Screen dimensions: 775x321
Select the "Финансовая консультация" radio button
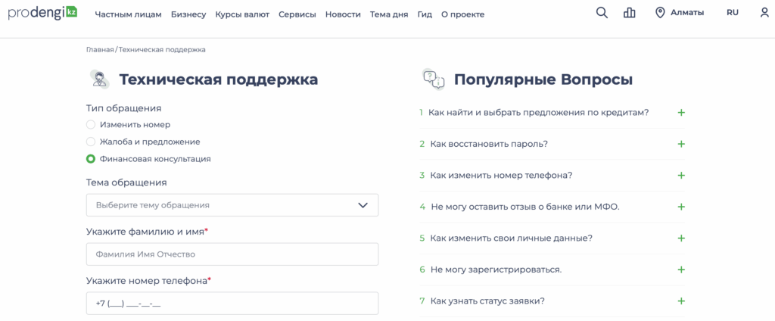click(x=91, y=159)
